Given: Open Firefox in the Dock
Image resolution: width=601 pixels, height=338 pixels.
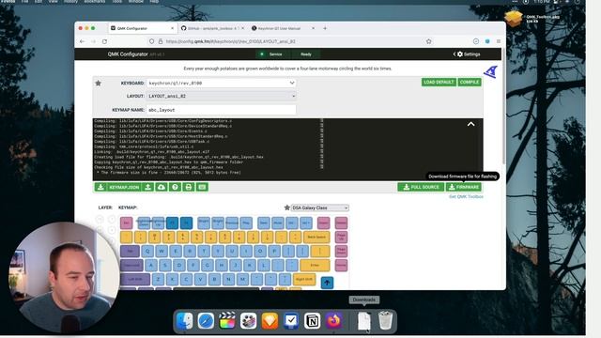Looking at the screenshot, I should pyautogui.click(x=334, y=321).
